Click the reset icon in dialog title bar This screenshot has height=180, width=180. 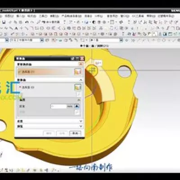[72, 58]
